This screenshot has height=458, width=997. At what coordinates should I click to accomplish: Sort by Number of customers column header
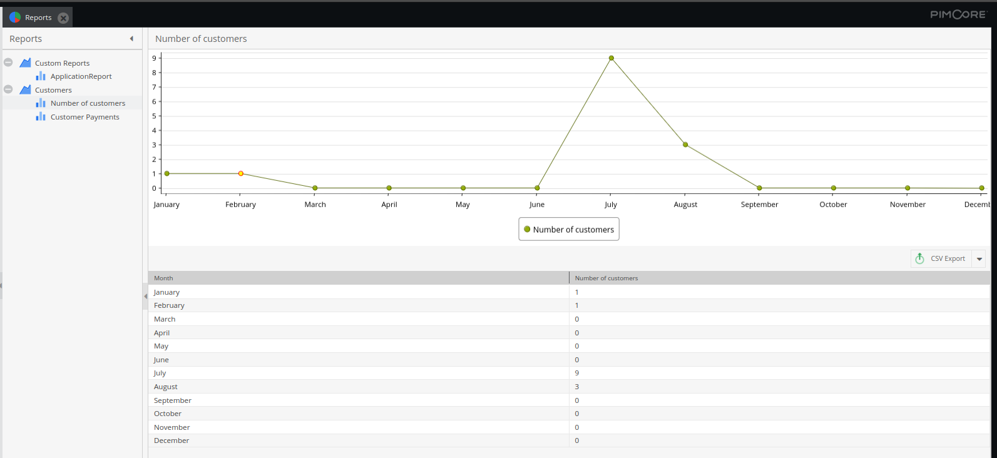(x=779, y=278)
